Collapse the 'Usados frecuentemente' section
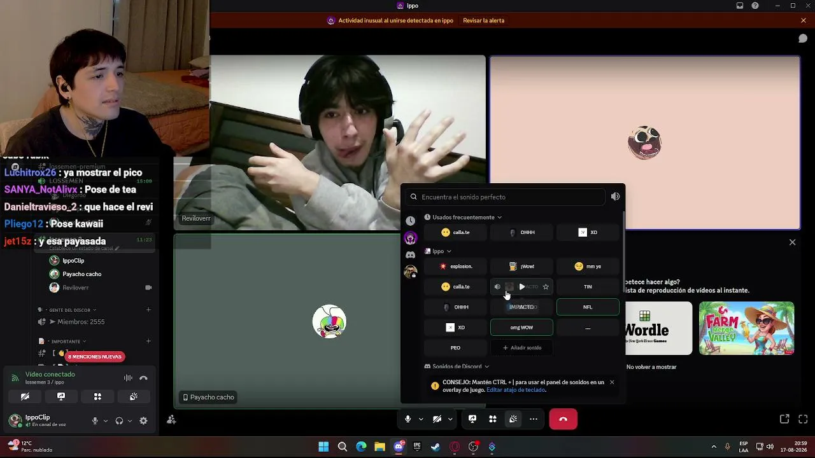This screenshot has width=815, height=458. point(463,218)
